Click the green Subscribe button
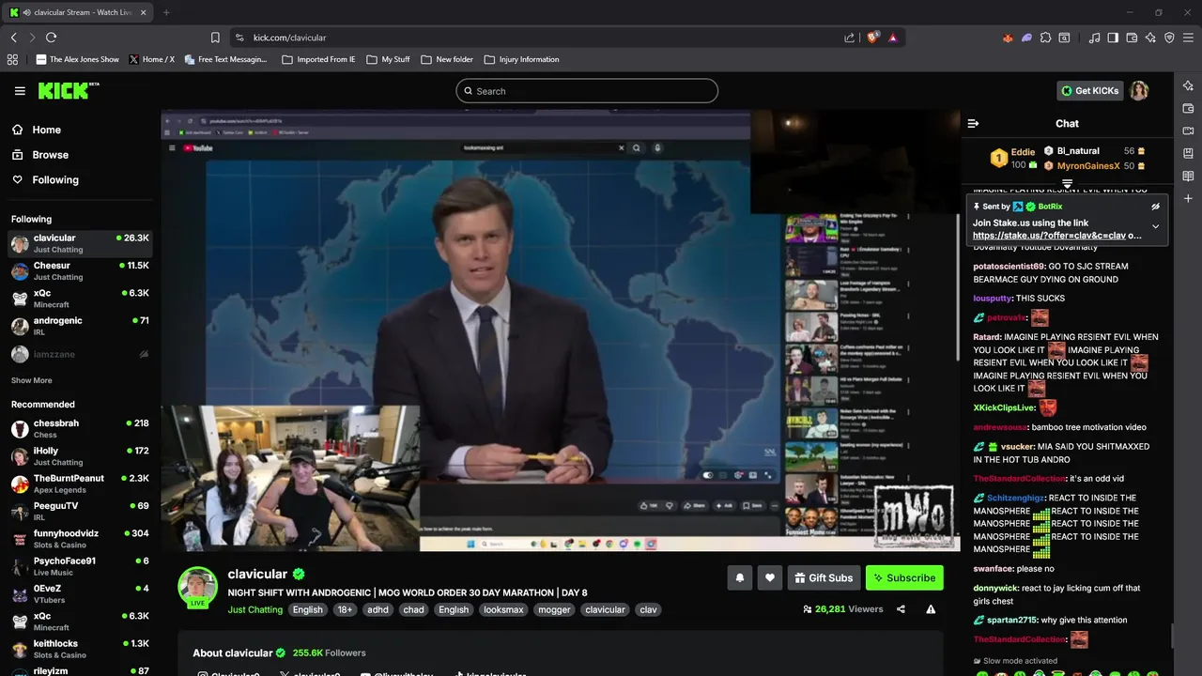The width and height of the screenshot is (1202, 676). click(904, 577)
